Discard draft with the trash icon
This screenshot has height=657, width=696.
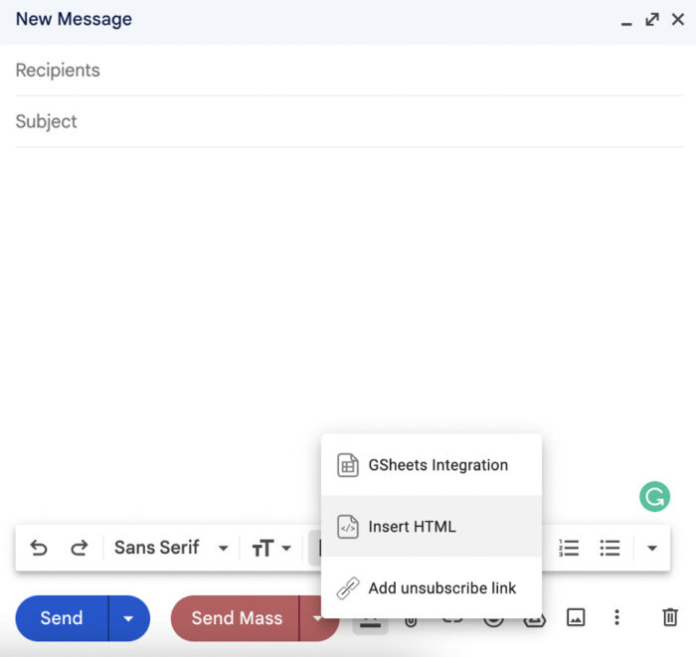click(670, 618)
